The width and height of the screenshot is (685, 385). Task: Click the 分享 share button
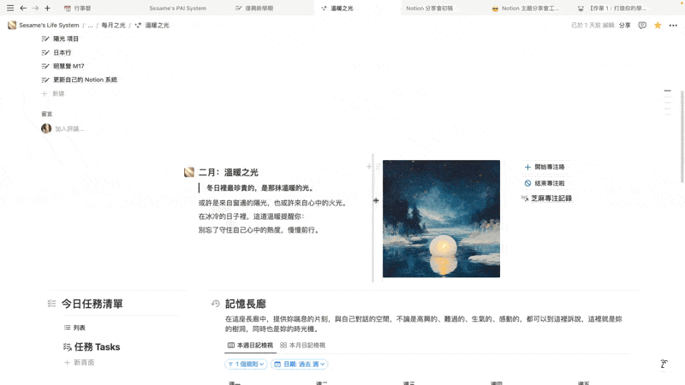click(625, 26)
